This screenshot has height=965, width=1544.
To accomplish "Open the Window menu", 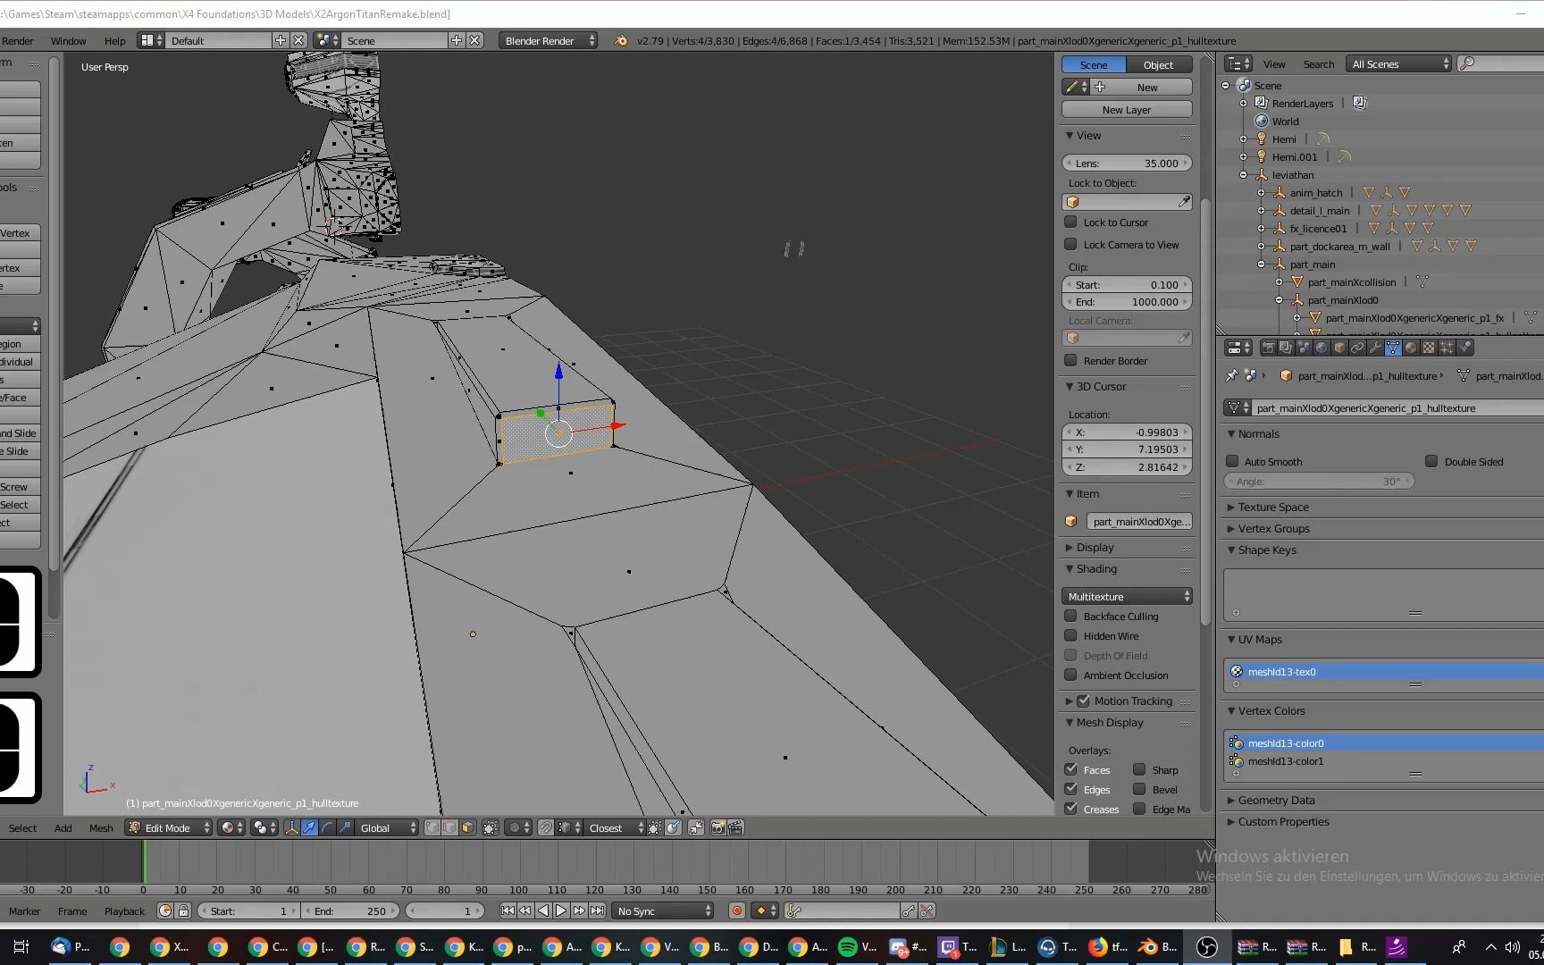I will point(68,40).
